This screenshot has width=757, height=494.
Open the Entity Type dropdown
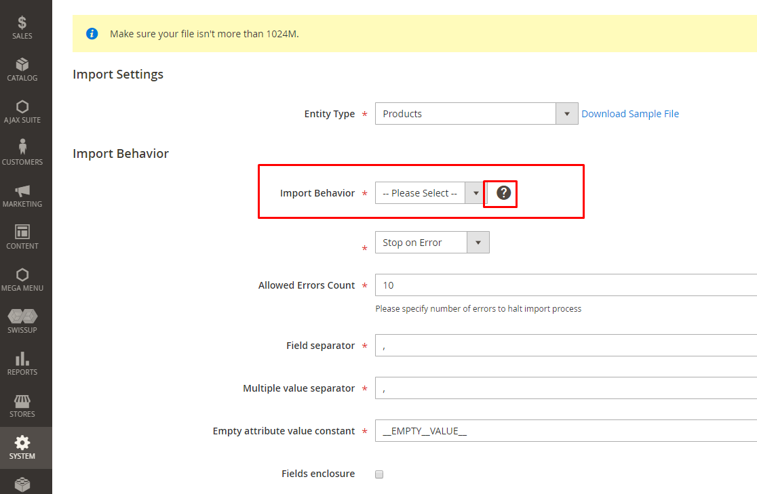pos(566,113)
